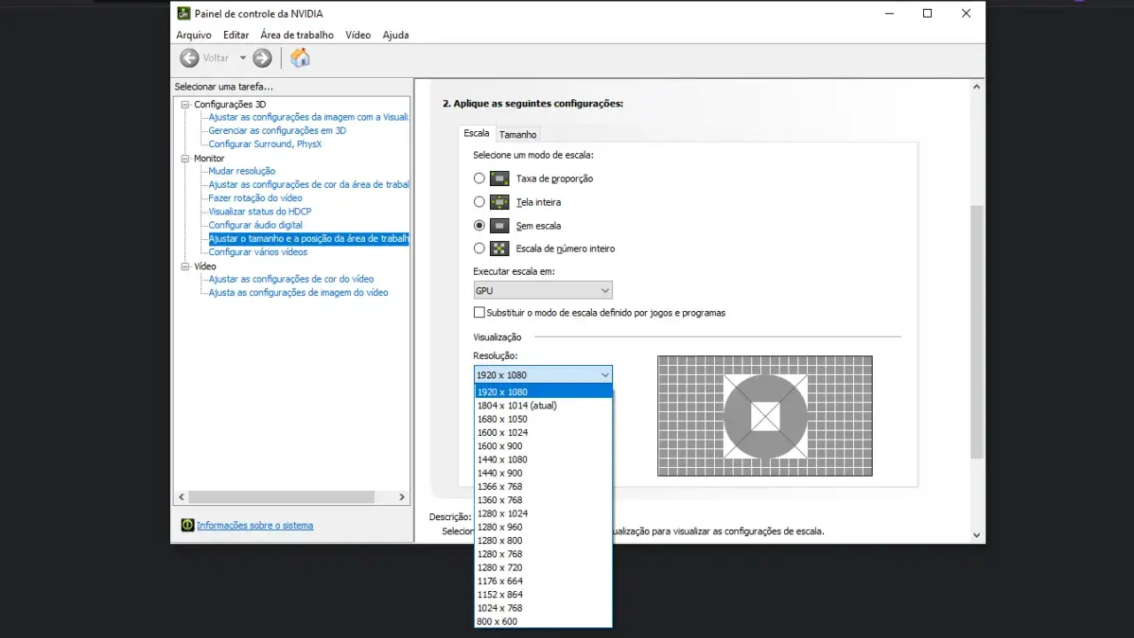1134x638 pixels.
Task: Select Ajustar o tamanho e a posição task
Action: click(x=308, y=238)
